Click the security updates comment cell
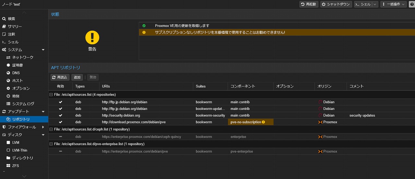Viewport: 415px width, 179px height. tap(362, 115)
